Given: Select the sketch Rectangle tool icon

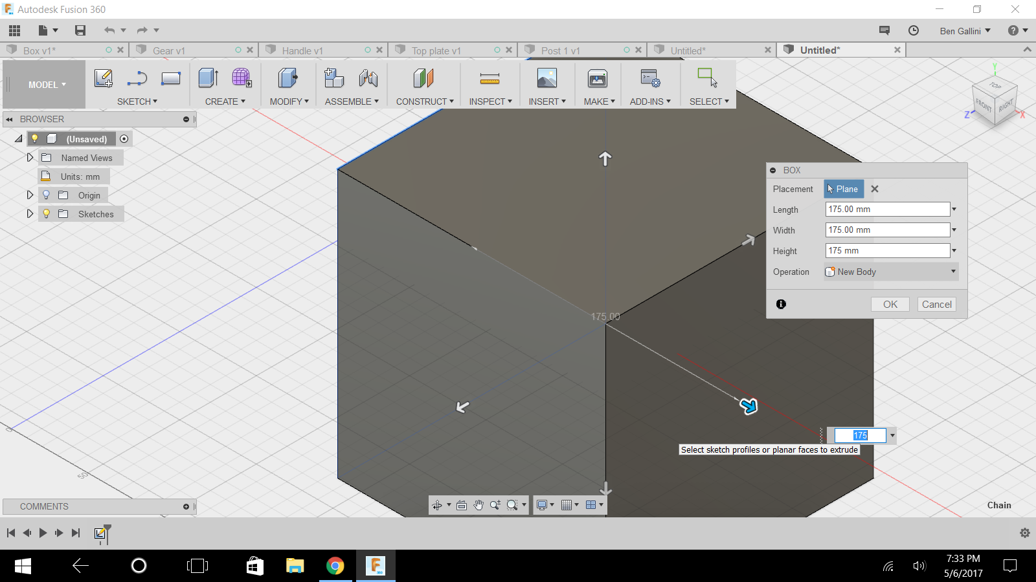Looking at the screenshot, I should click(170, 78).
